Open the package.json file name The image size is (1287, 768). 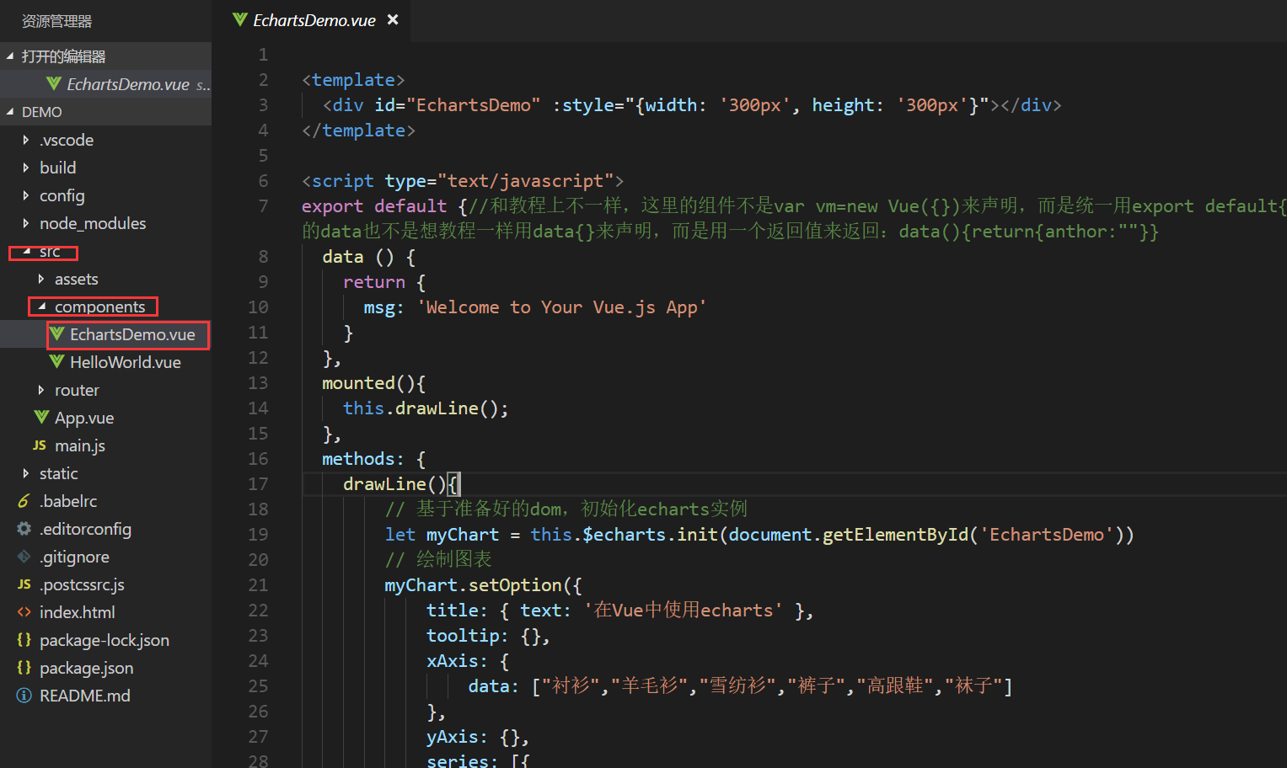(x=87, y=668)
